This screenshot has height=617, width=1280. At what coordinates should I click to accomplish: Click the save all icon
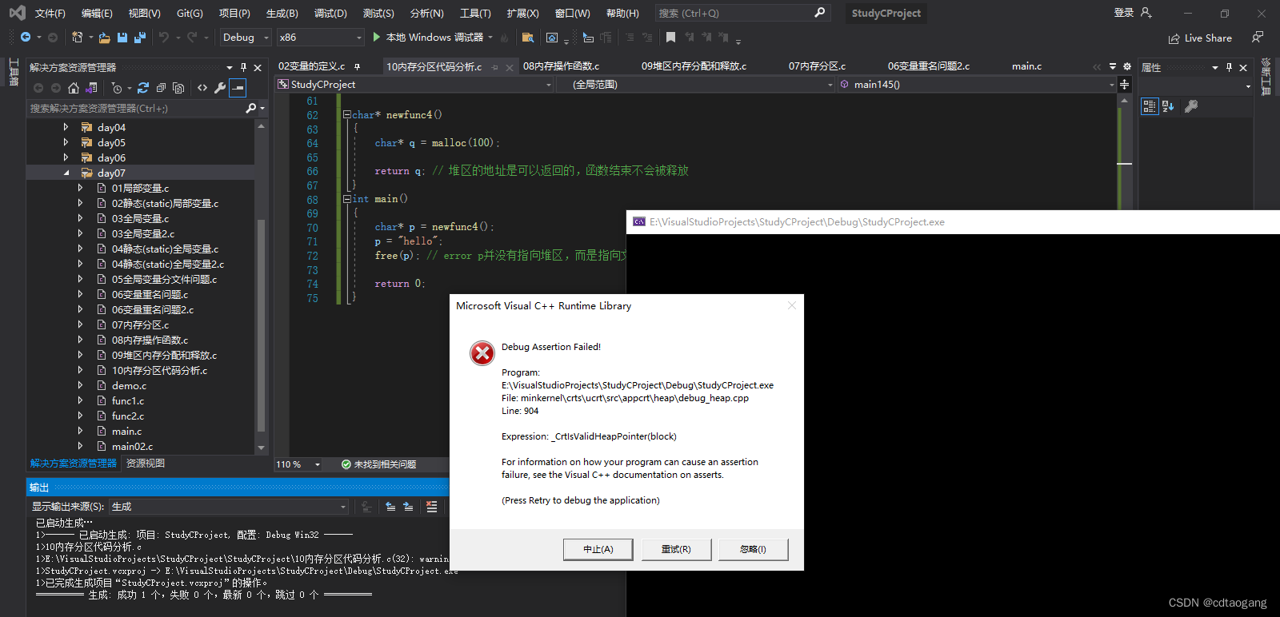pyautogui.click(x=140, y=38)
